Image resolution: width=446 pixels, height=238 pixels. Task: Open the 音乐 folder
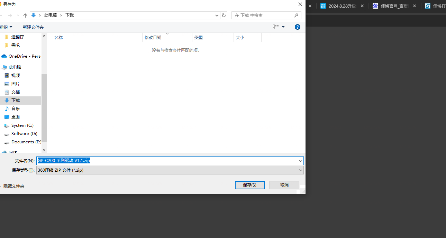[16, 108]
